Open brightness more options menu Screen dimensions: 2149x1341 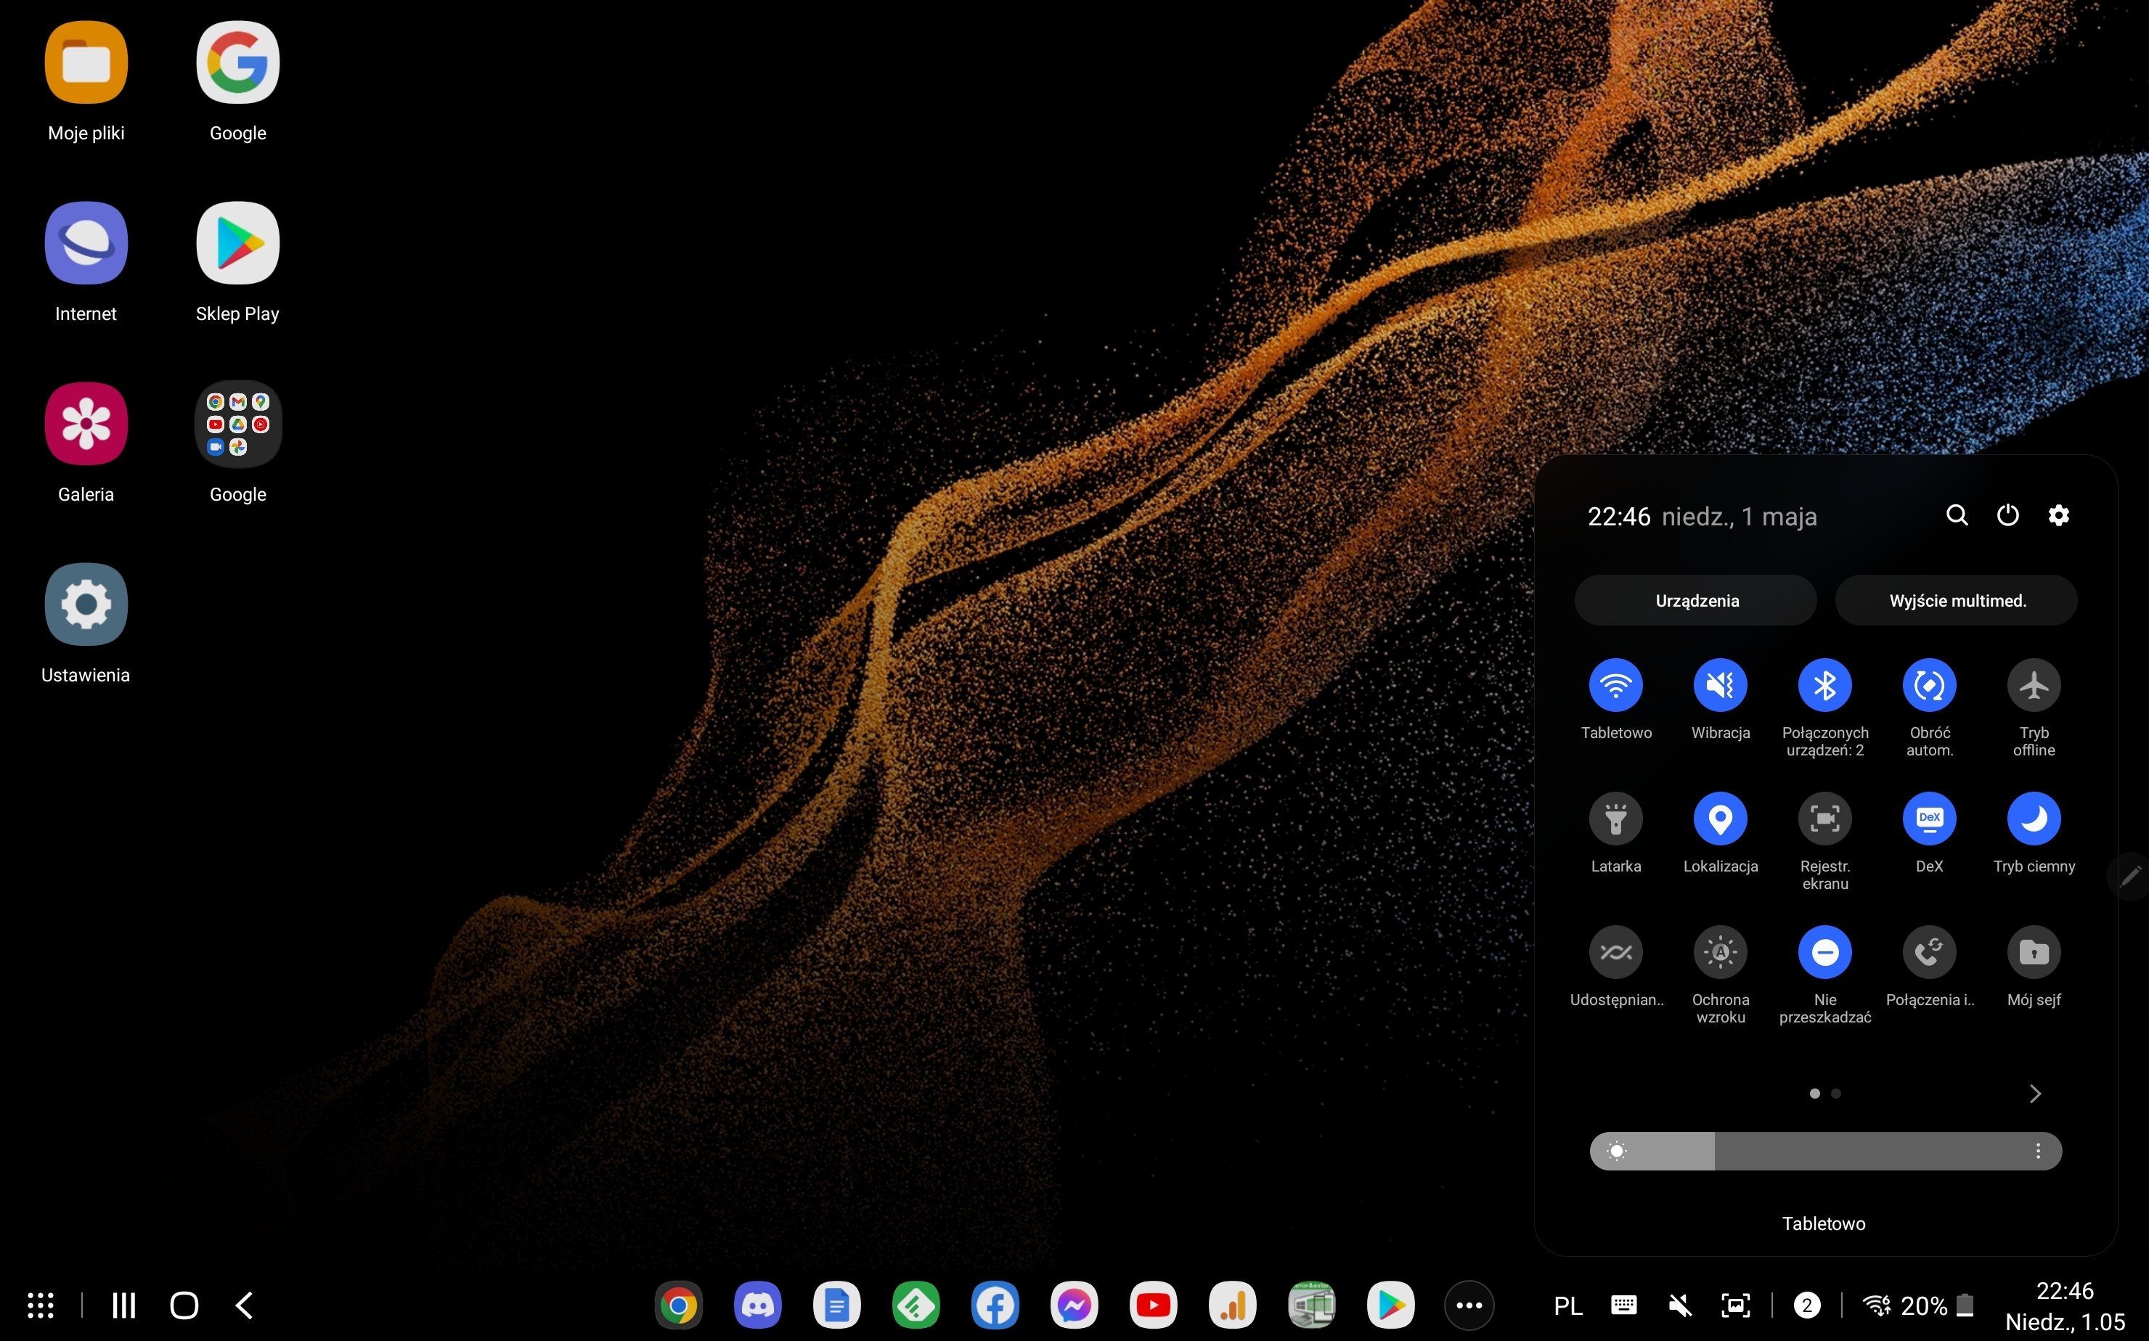(x=2037, y=1151)
